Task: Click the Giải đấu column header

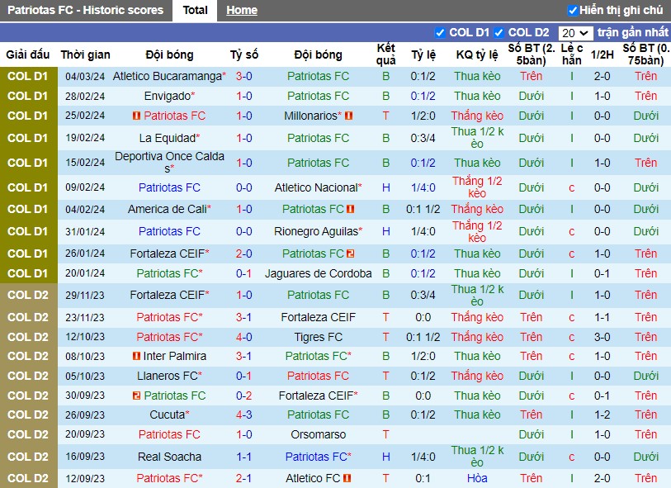Action: (x=28, y=54)
